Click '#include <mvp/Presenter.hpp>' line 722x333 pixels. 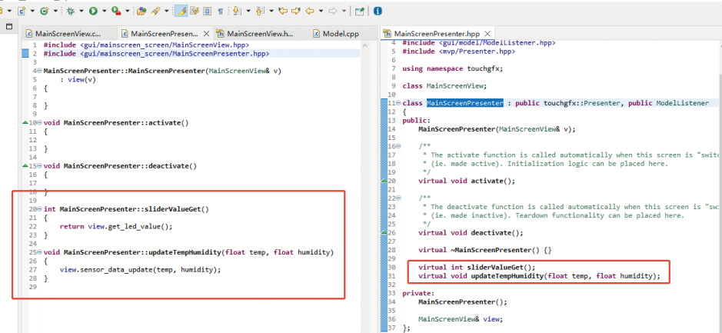(x=458, y=52)
